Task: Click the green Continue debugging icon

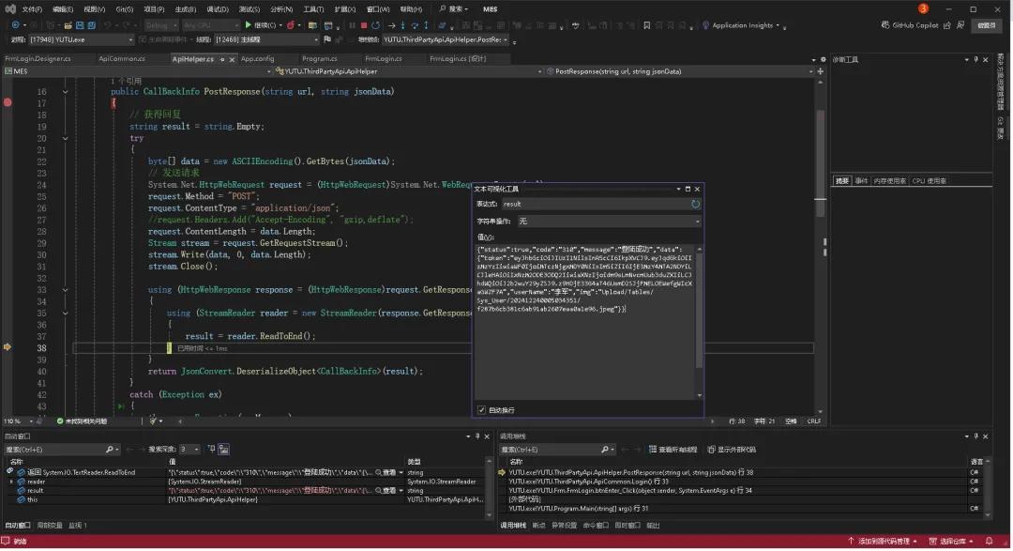Action: pyautogui.click(x=249, y=25)
